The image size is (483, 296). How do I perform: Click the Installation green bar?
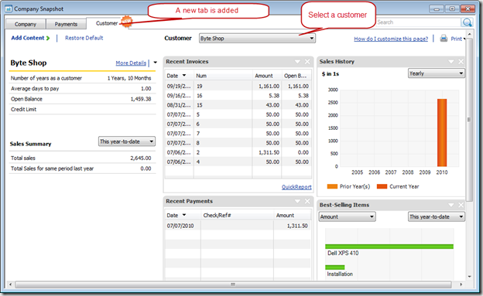pyautogui.click(x=335, y=267)
